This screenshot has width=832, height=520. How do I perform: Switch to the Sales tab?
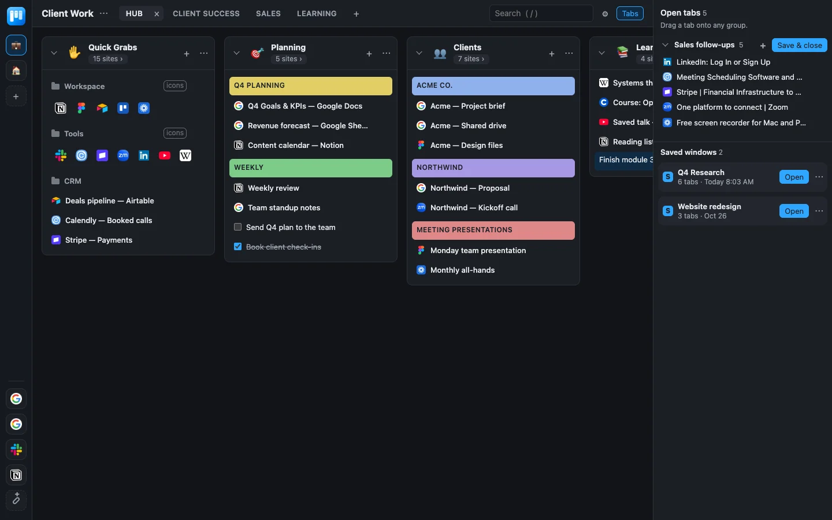(x=268, y=13)
